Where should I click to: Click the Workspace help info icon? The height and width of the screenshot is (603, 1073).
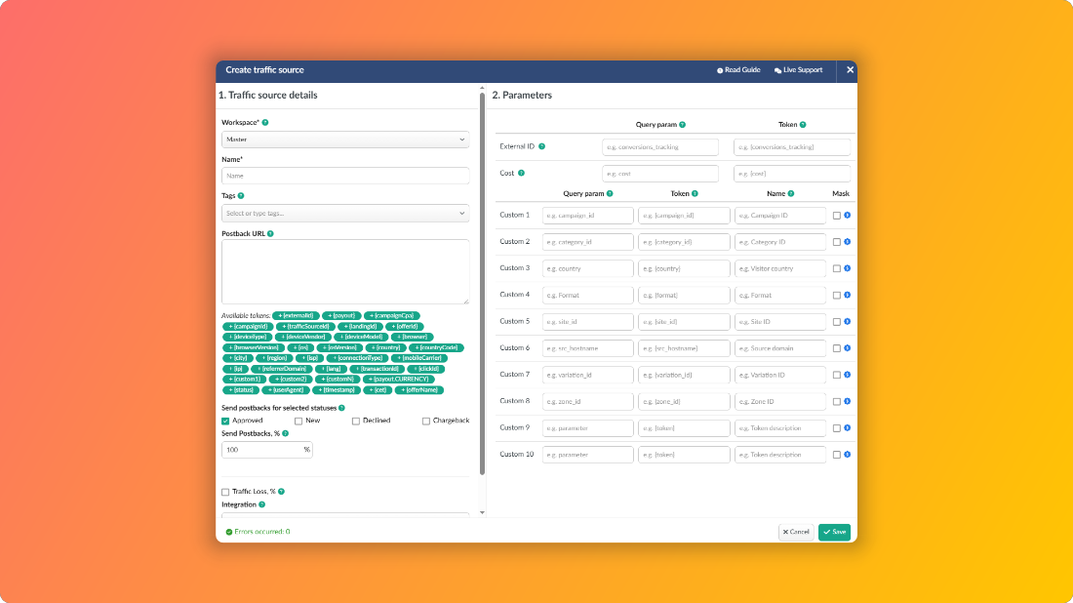pyautogui.click(x=264, y=123)
